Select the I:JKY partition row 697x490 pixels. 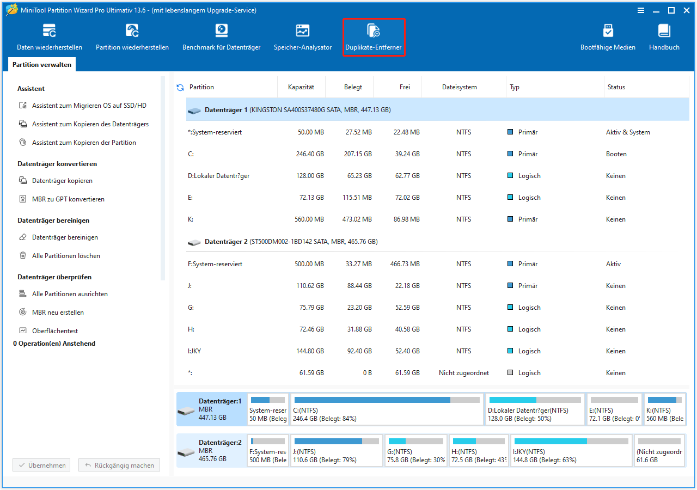438,351
